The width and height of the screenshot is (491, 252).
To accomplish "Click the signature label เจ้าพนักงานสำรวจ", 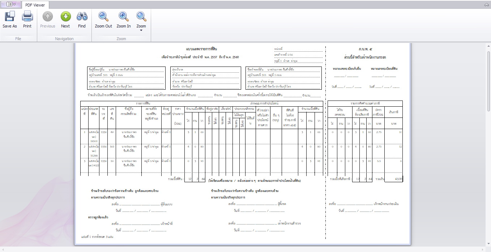I will [x=289, y=223].
